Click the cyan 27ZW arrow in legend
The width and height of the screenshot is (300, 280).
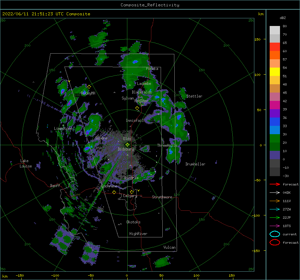[x=275, y=209]
